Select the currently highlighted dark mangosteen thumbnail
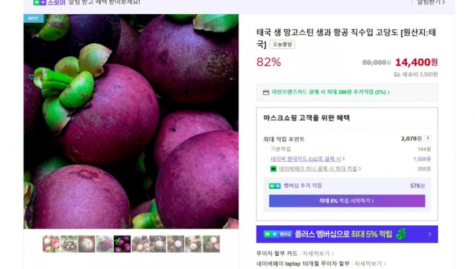The height and width of the screenshot is (269, 475). point(122,244)
